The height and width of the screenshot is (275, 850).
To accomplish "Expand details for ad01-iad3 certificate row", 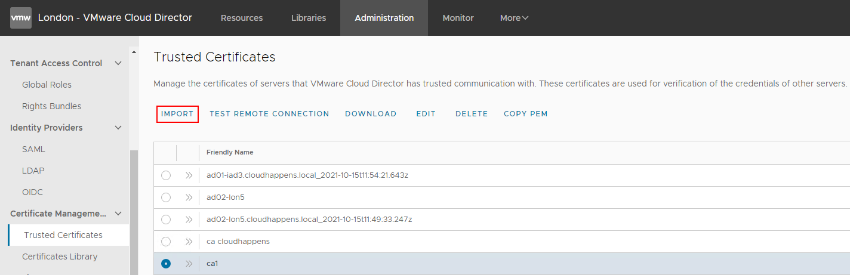I will coord(189,175).
